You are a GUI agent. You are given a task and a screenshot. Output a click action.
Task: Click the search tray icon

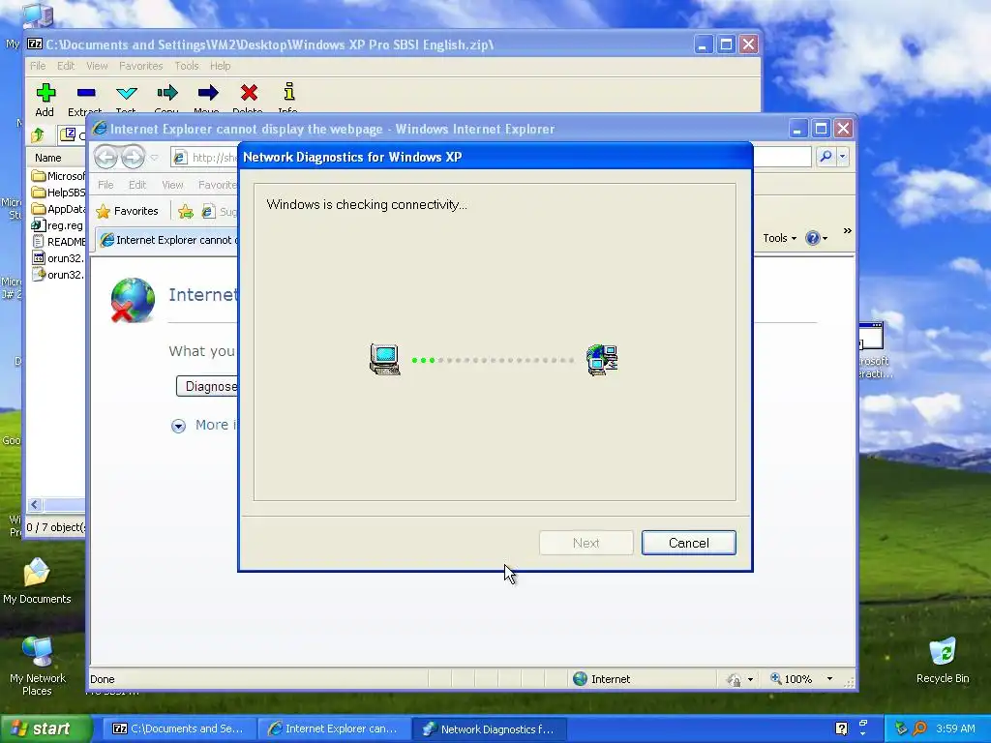pyautogui.click(x=920, y=728)
